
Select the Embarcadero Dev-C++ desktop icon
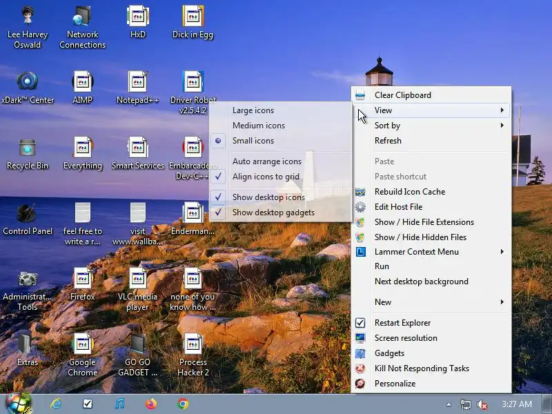point(193,159)
